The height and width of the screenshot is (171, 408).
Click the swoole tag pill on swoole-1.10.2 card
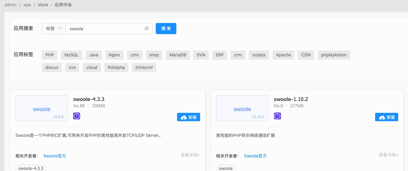pyautogui.click(x=226, y=168)
